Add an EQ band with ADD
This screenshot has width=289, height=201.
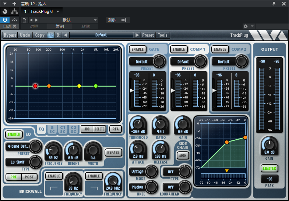(87, 129)
